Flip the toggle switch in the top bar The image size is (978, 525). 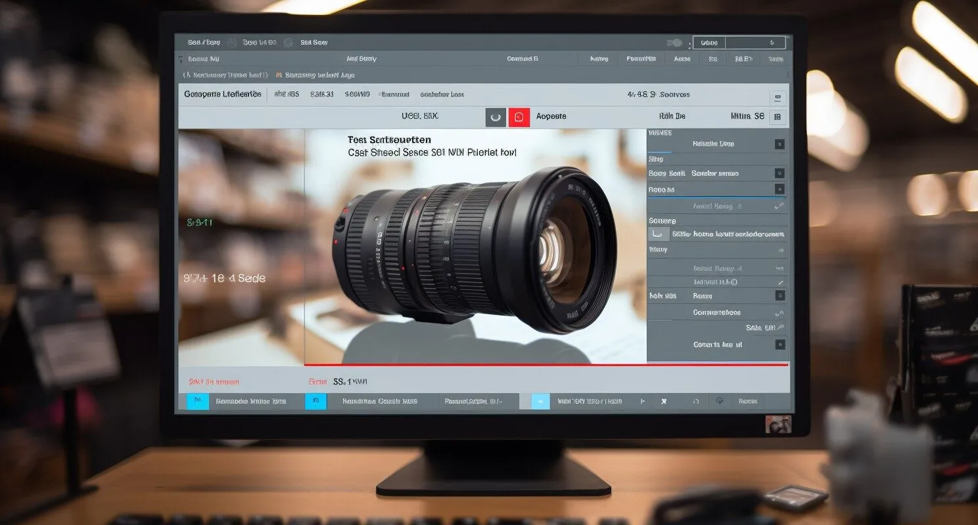coord(675,43)
